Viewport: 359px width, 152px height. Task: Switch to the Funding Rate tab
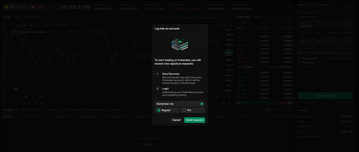(32, 17)
